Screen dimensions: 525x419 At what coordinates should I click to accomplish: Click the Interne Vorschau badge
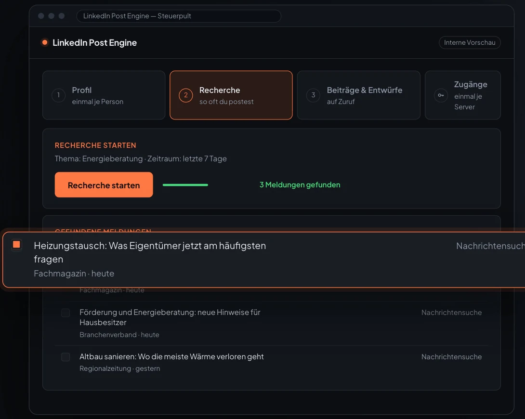470,42
